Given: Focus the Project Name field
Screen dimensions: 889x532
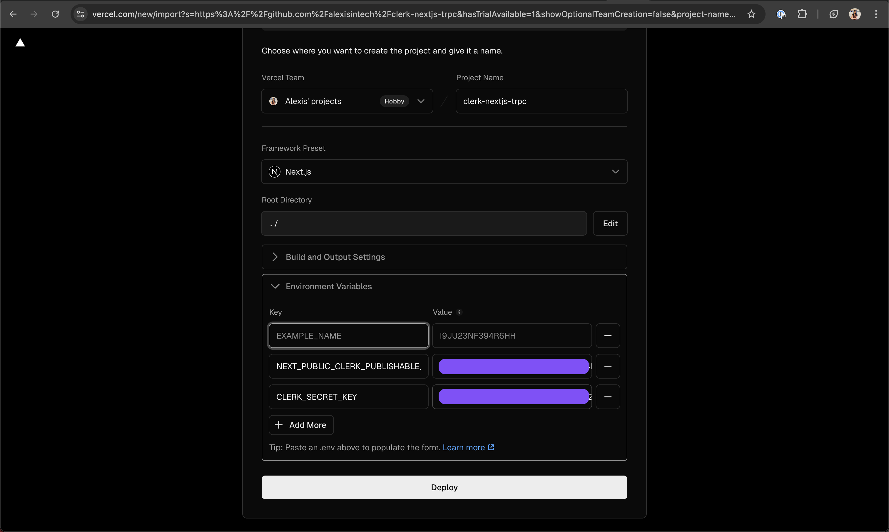Looking at the screenshot, I should tap(541, 101).
